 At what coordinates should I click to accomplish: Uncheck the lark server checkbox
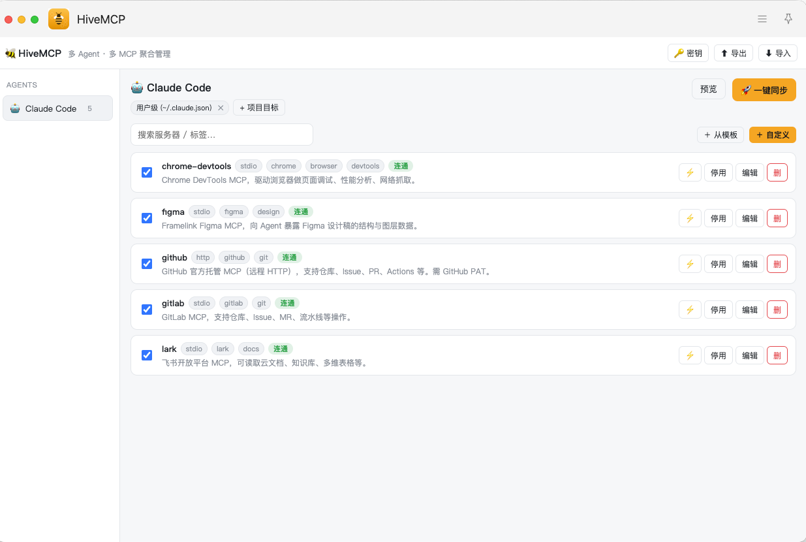pyautogui.click(x=147, y=355)
